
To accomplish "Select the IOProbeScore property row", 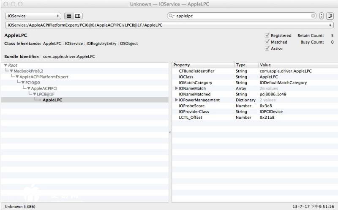I will pyautogui.click(x=192, y=106).
